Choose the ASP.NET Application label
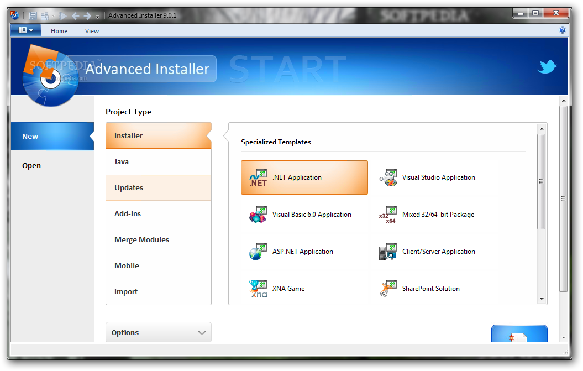Viewport: 583px width, 371px height. click(x=303, y=252)
